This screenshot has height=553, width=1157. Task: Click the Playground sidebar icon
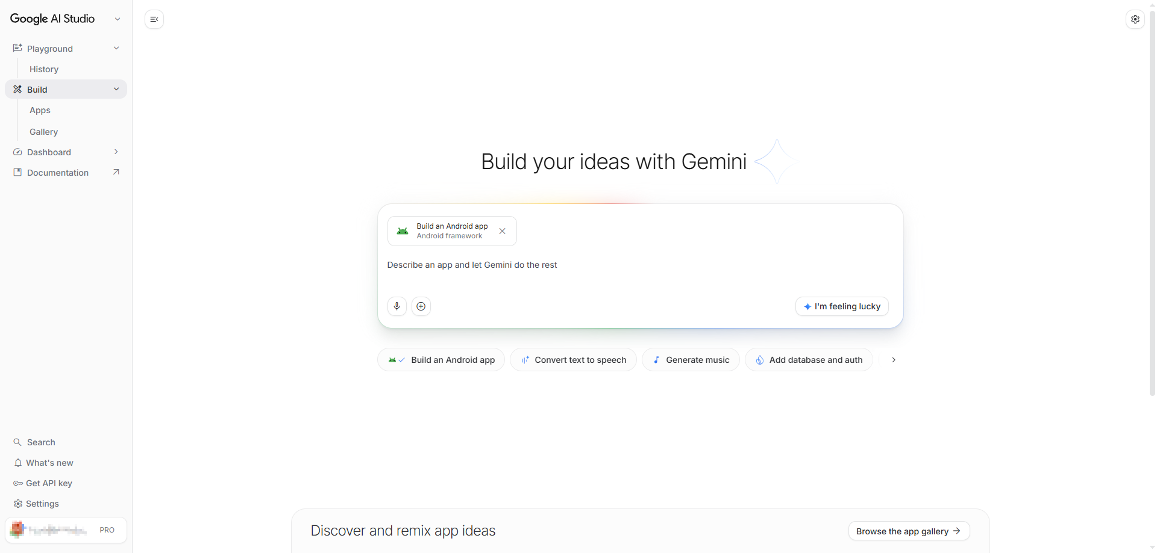pyautogui.click(x=17, y=48)
